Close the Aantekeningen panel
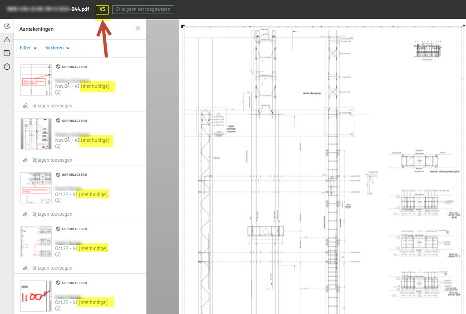Screen dimensions: 466x314 point(138,29)
